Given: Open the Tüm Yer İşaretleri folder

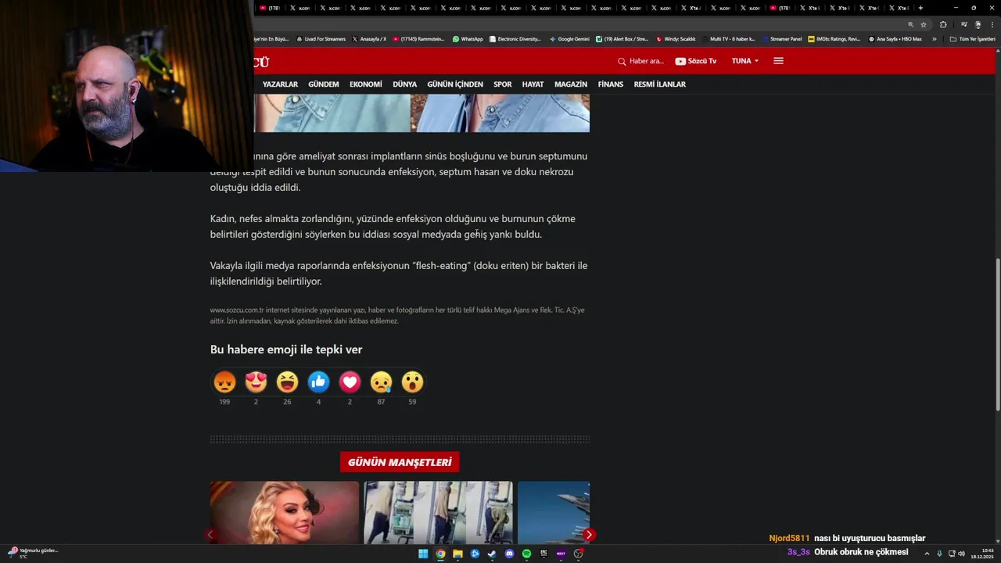Looking at the screenshot, I should (x=973, y=39).
